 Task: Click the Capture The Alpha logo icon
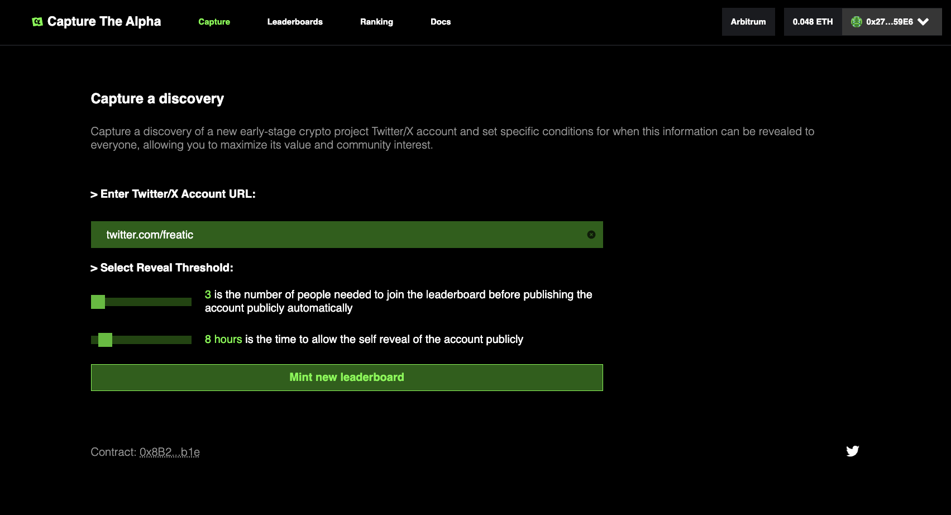37,22
